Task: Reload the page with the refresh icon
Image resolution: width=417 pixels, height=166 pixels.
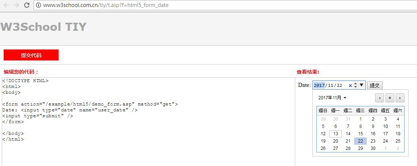Action: point(26,5)
